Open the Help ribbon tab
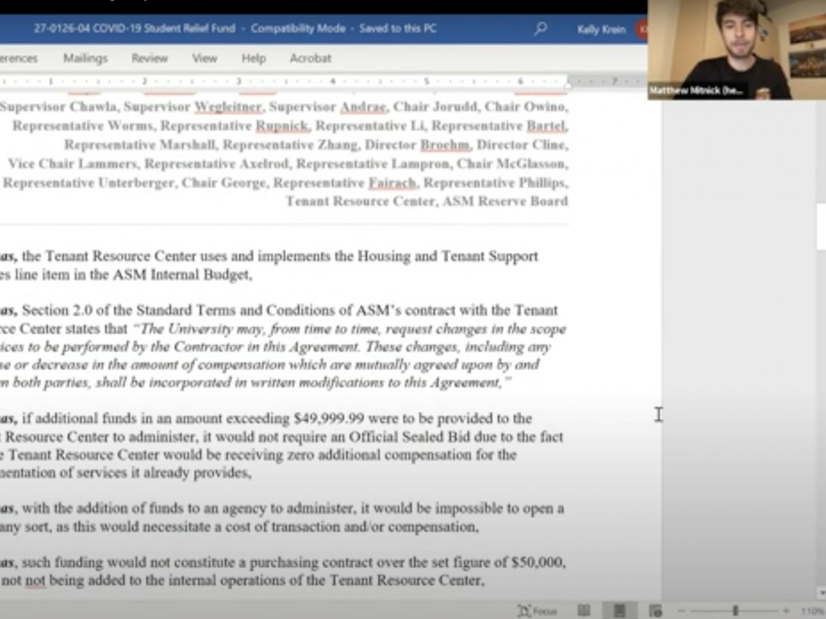 point(253,58)
